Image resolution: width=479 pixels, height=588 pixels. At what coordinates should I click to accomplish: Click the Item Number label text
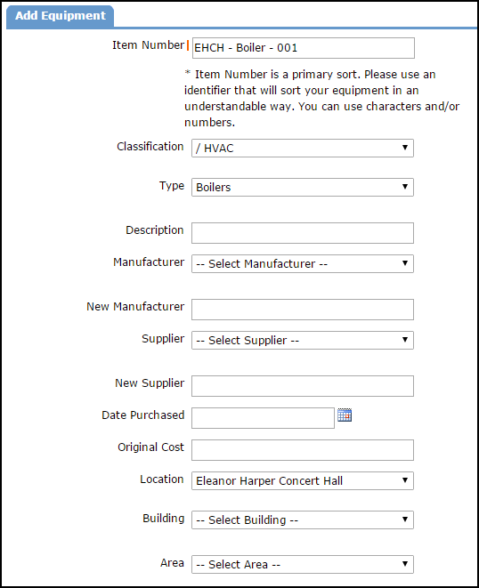tap(149, 45)
